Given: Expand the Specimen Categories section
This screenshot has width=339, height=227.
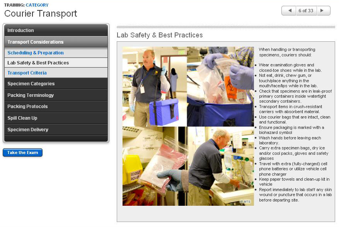Looking at the screenshot, I should tap(56, 84).
